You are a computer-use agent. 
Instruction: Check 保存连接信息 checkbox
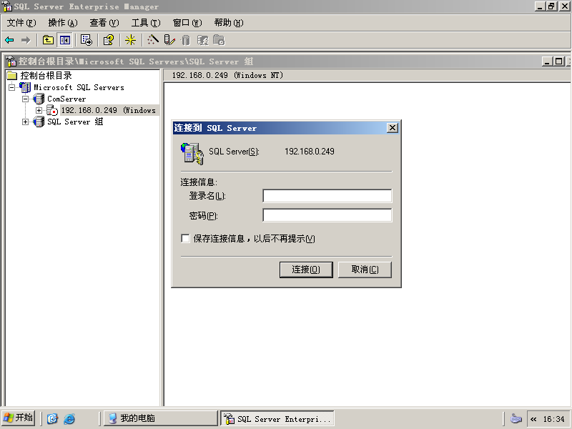click(x=185, y=239)
